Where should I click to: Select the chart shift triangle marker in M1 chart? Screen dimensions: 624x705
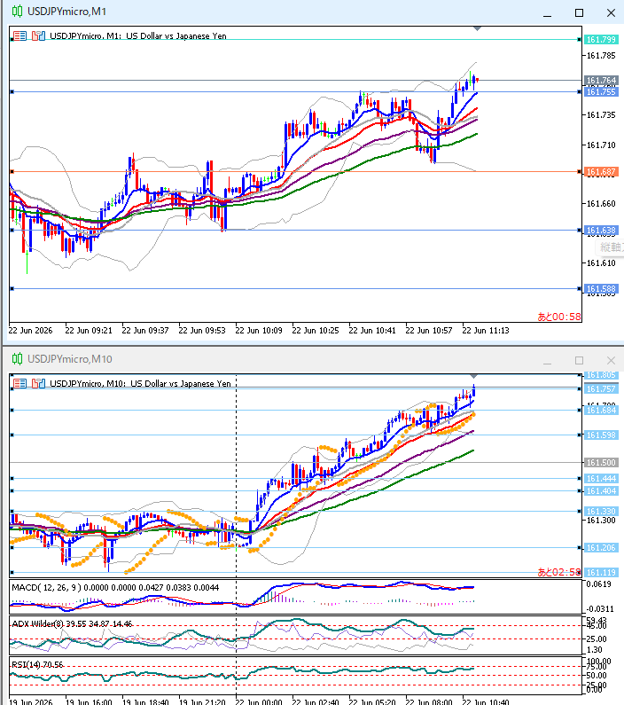(477, 28)
